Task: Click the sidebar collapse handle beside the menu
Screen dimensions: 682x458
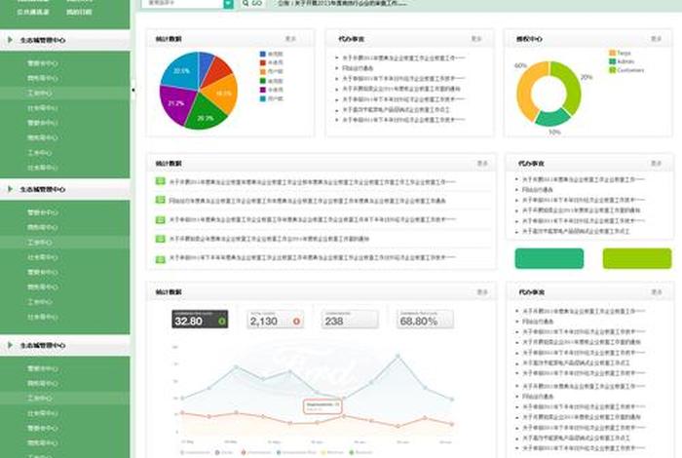Action: [x=133, y=90]
